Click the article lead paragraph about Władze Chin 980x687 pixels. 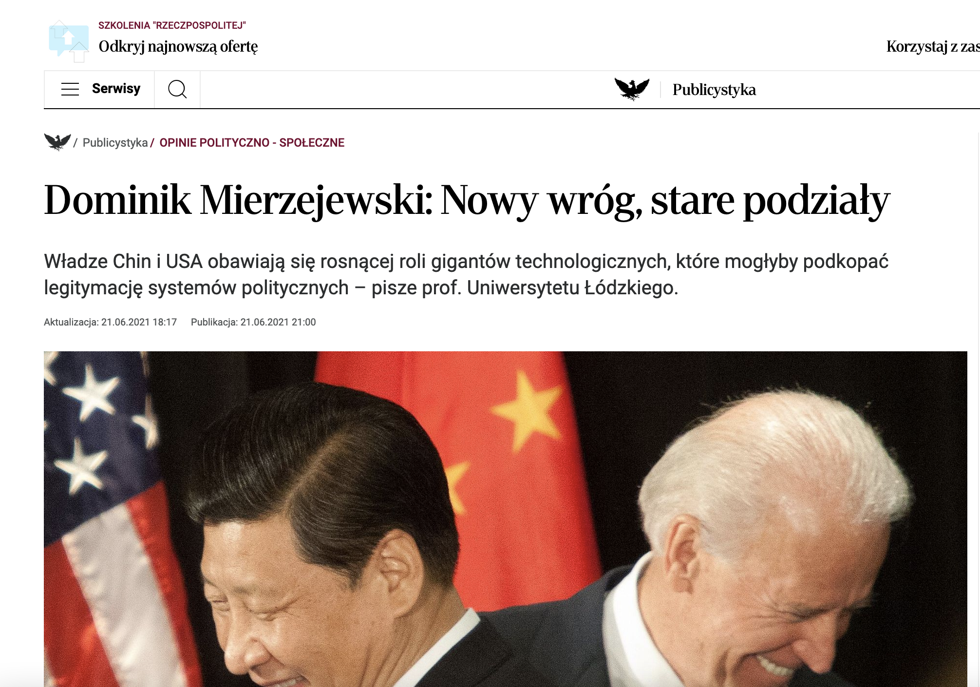click(466, 274)
